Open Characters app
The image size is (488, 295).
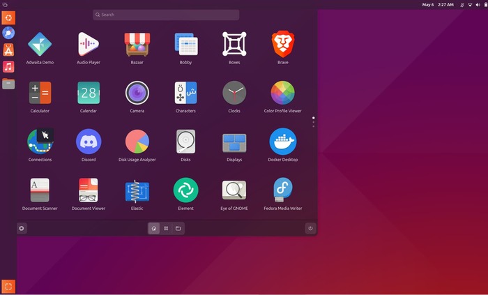186,93
